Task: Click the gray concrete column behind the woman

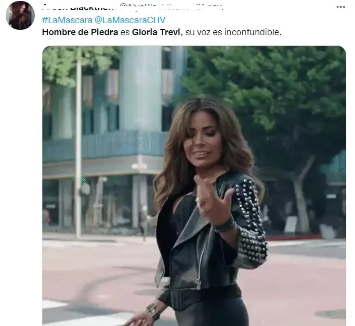Action: (x=141, y=90)
